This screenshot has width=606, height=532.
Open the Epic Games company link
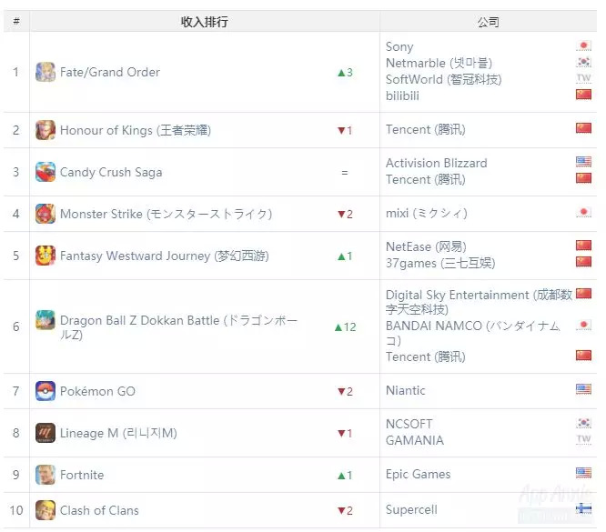[x=418, y=474]
